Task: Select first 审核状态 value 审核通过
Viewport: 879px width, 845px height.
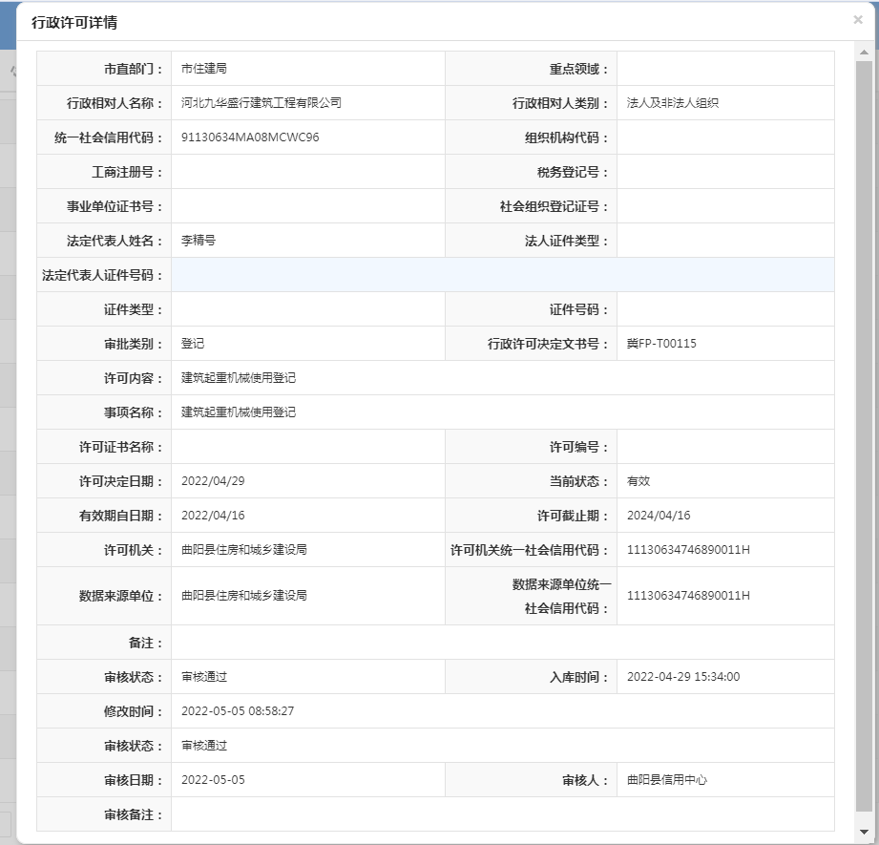Action: [x=204, y=677]
